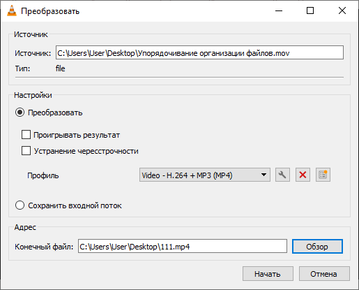The image size is (359, 290).
Task: Close the Преобразовать dialog
Action: [x=342, y=10]
